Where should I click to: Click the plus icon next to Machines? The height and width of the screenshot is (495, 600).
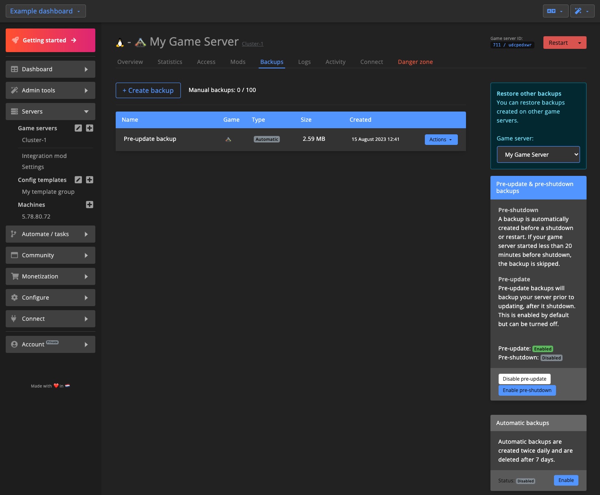(x=90, y=204)
